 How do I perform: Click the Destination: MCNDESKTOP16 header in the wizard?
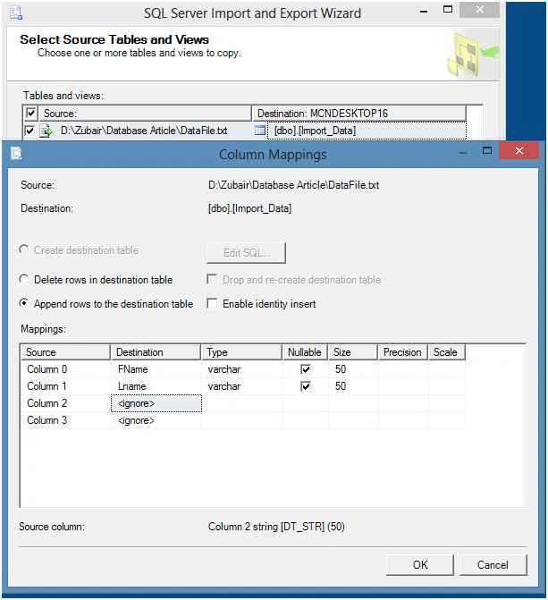tap(359, 114)
